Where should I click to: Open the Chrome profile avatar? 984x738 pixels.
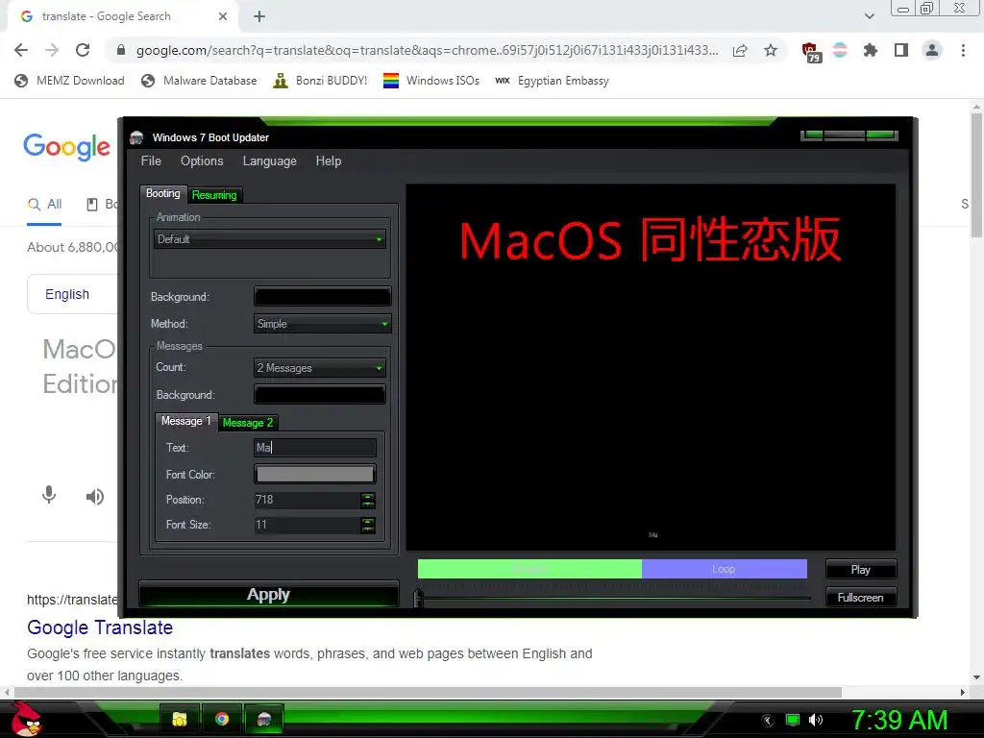(x=932, y=50)
